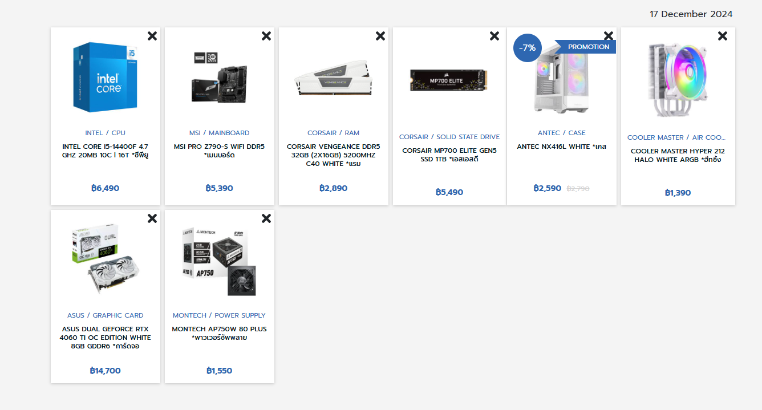Viewport: 762px width, 410px height.
Task: Open the ASUS Dual graphics card image
Action: (106, 259)
